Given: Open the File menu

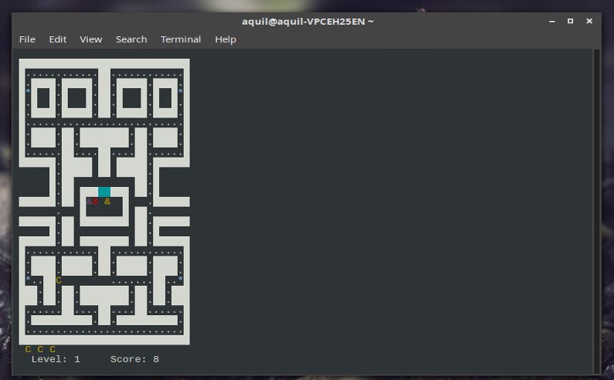Looking at the screenshot, I should point(27,39).
